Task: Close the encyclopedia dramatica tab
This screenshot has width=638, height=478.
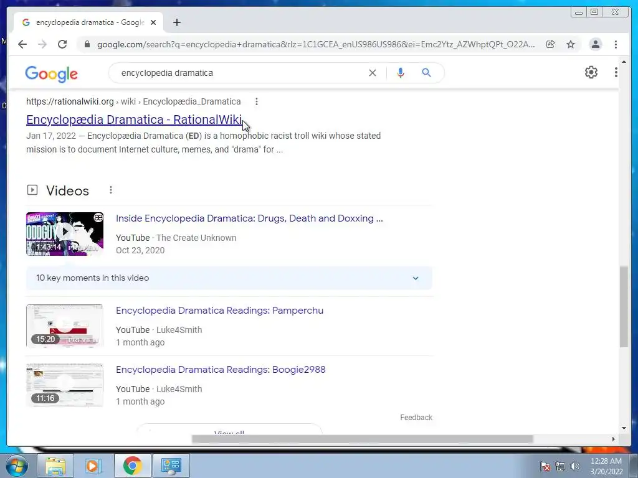Action: 153,22
